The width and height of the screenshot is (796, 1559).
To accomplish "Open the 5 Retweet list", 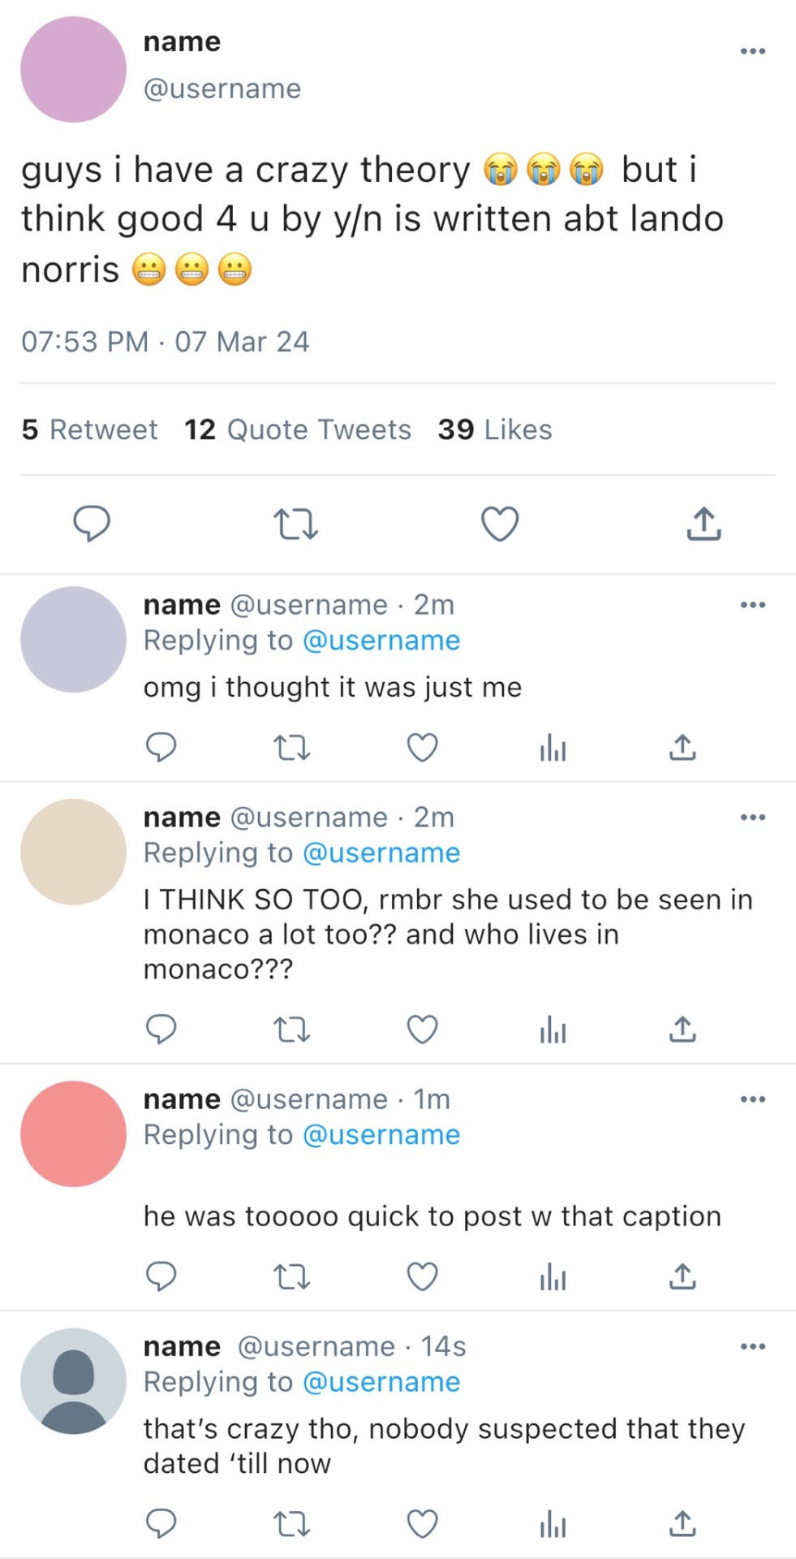I will click(89, 430).
